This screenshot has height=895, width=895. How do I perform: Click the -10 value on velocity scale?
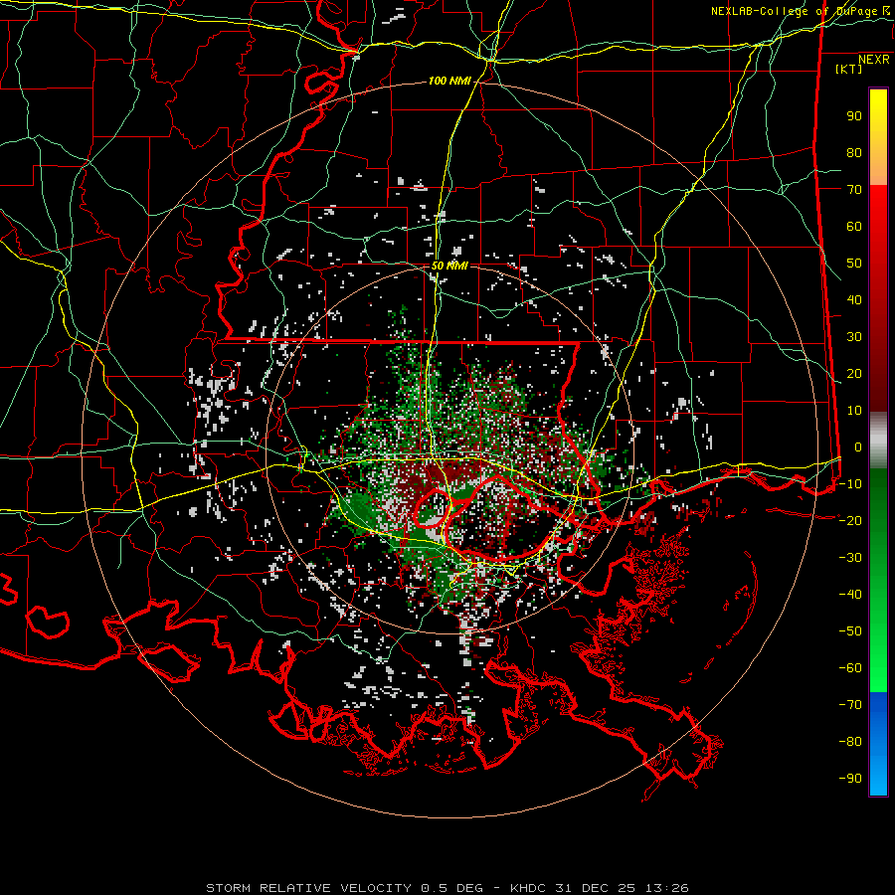(850, 484)
